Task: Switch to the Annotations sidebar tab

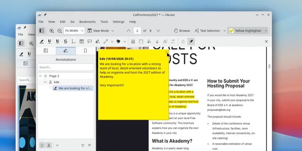Action: click(66, 51)
